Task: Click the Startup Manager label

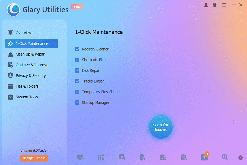Action: coord(96,103)
